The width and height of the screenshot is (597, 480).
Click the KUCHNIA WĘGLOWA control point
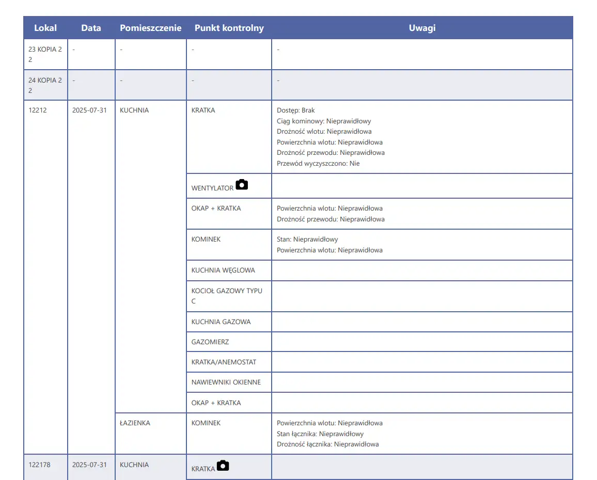click(x=223, y=270)
